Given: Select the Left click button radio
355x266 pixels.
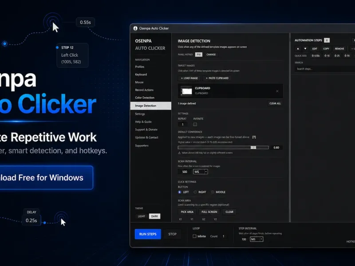Looking at the screenshot, I should tap(180, 192).
